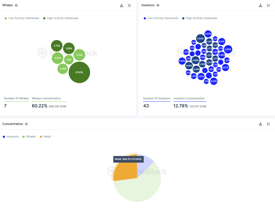Select the 0.49% investor bubble
The height and width of the screenshot is (213, 275).
[196, 69]
